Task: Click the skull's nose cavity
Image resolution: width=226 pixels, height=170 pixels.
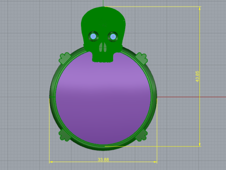Action: 103,47
